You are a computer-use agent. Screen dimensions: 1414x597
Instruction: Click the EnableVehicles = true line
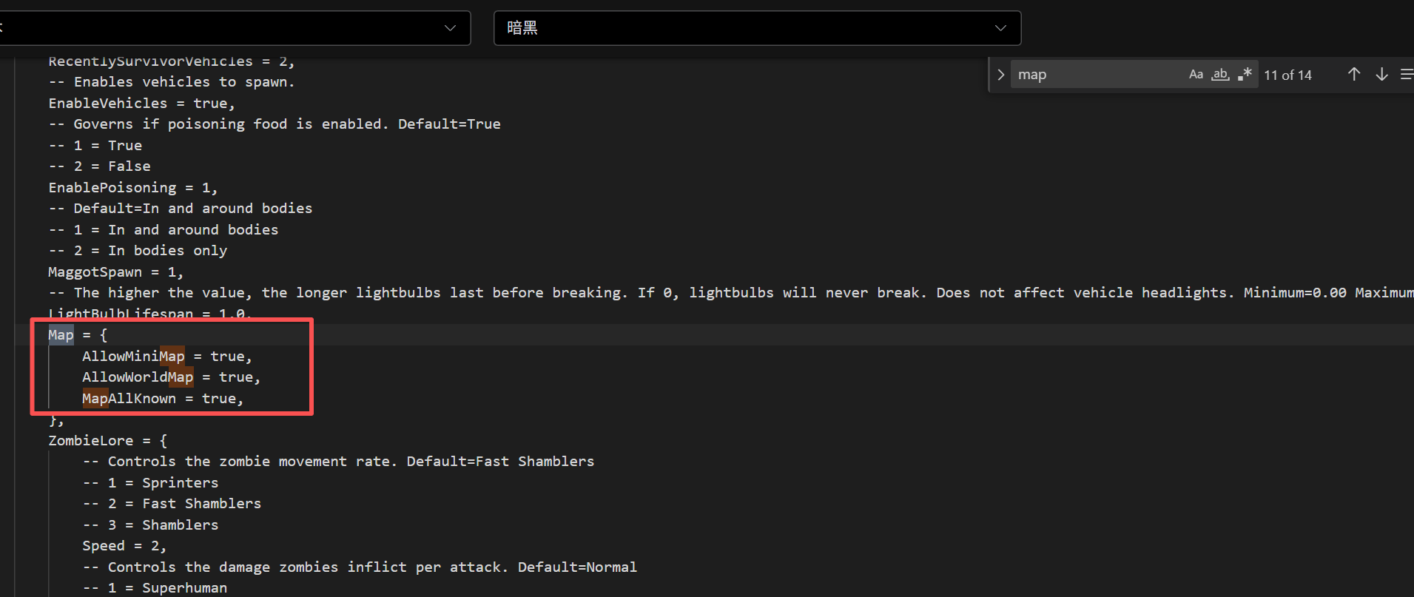coord(141,104)
